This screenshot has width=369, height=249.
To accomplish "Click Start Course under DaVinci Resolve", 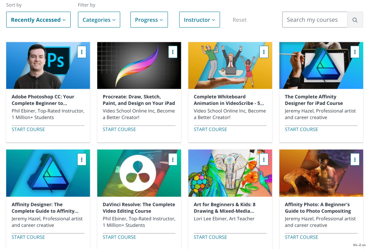I will pos(119,237).
